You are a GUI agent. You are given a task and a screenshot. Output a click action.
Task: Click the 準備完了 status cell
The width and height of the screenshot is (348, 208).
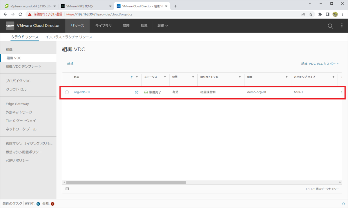pos(155,92)
